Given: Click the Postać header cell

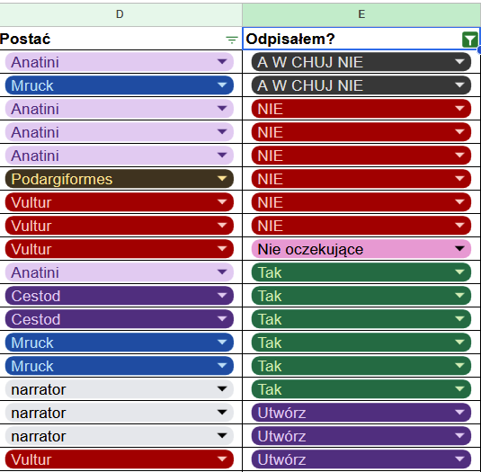Looking at the screenshot, I should click(120, 39).
